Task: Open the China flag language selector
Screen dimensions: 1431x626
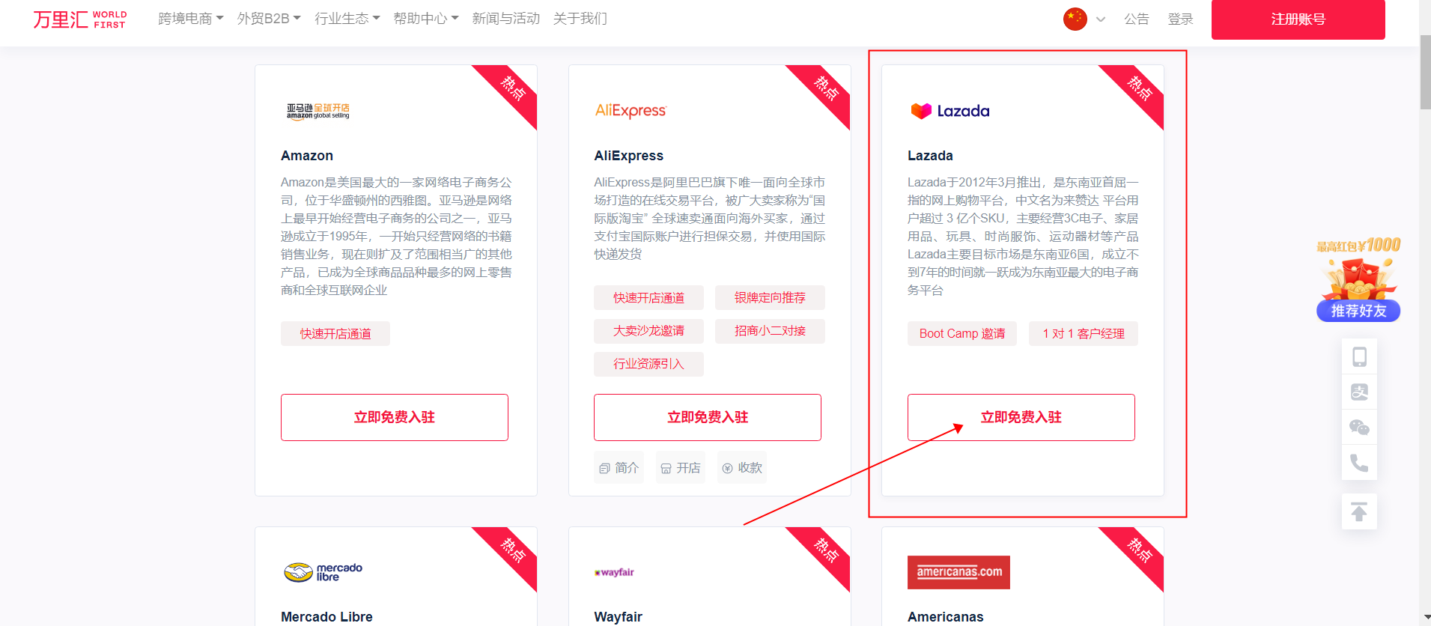Action: (x=1075, y=19)
